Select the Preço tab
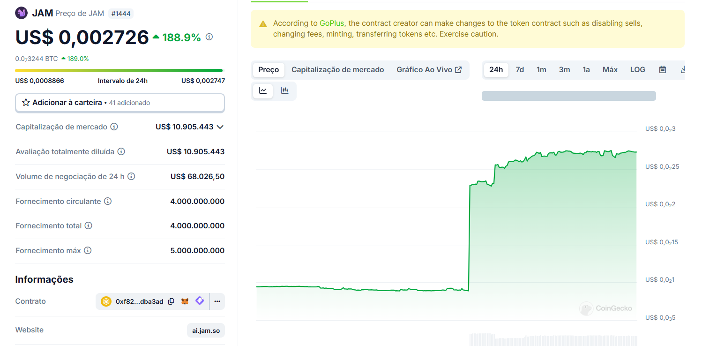The image size is (702, 346). [x=269, y=70]
